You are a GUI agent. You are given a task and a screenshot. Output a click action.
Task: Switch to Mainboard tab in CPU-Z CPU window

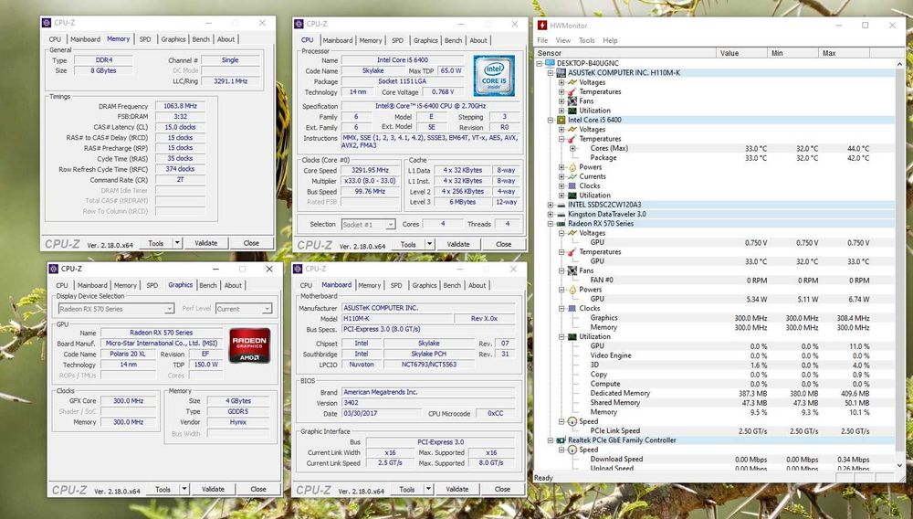338,40
